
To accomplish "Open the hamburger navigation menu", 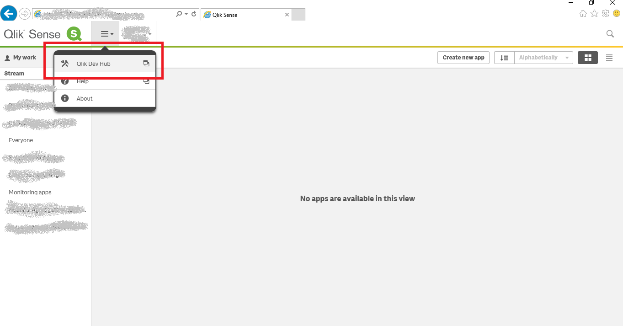I will [x=105, y=33].
